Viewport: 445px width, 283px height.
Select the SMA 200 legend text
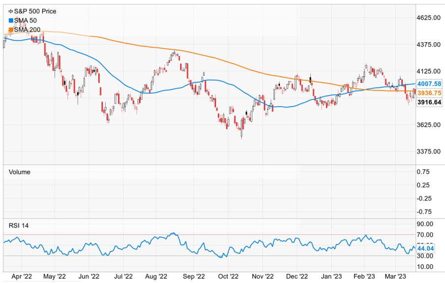click(x=28, y=30)
